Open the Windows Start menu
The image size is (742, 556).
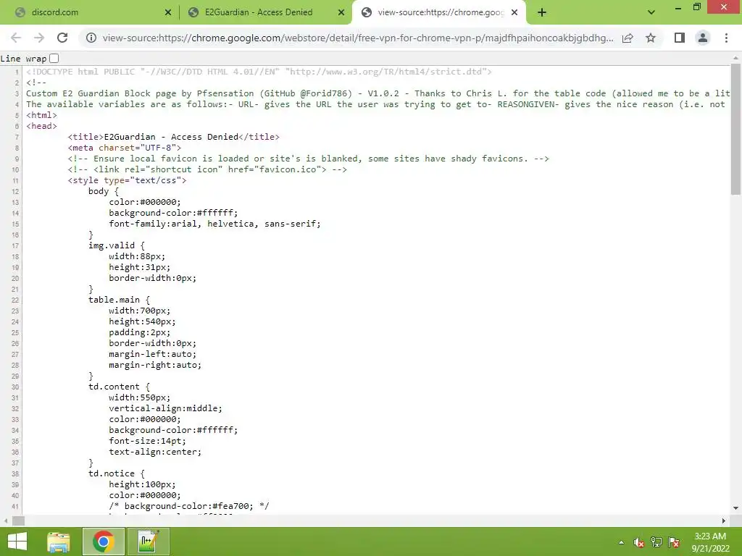click(x=17, y=542)
